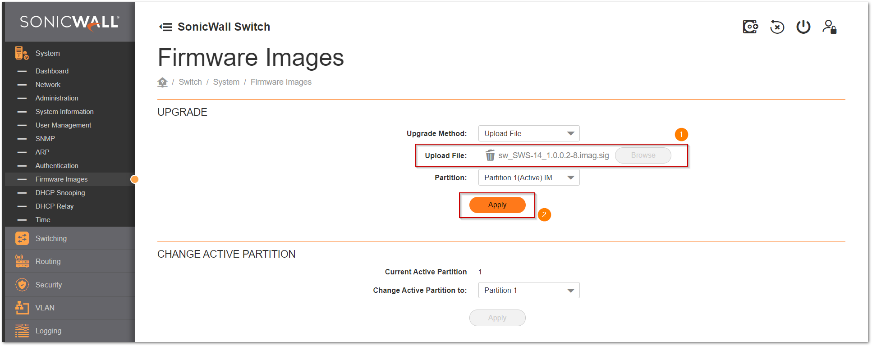The width and height of the screenshot is (872, 346).
Task: Open the Partition dropdown in Upgrade section
Action: click(x=528, y=178)
